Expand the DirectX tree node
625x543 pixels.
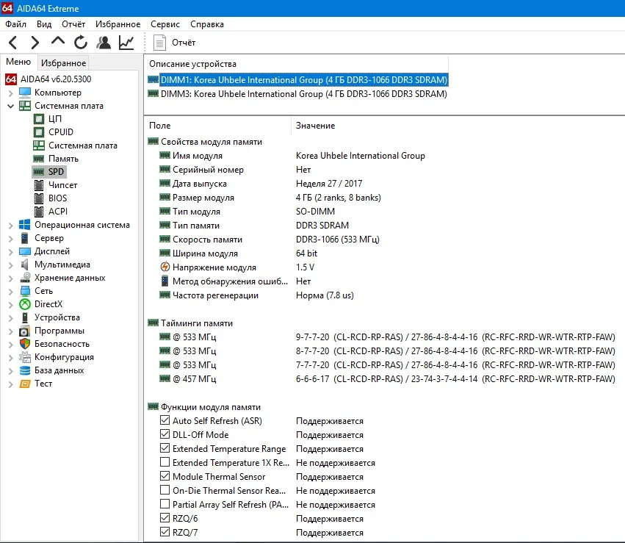click(x=10, y=305)
